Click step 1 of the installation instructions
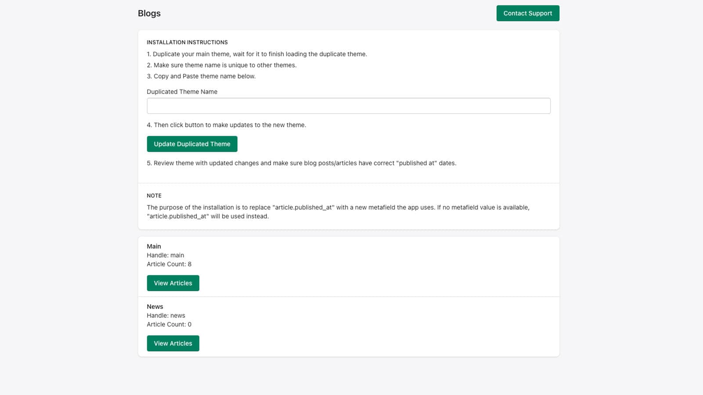Image resolution: width=703 pixels, height=395 pixels. click(257, 54)
